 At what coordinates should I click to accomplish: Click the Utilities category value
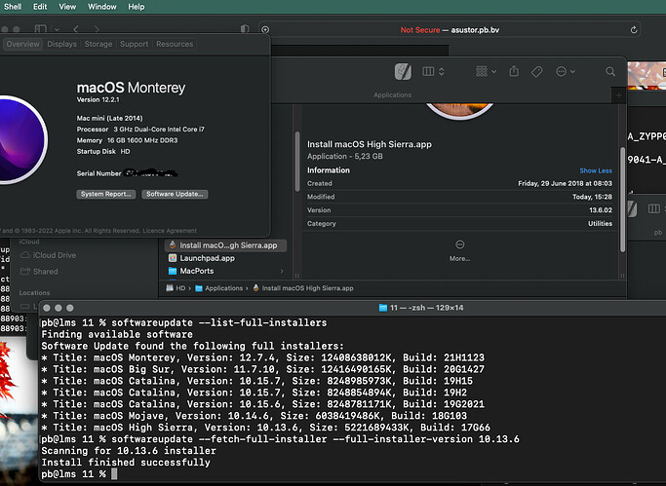(600, 223)
